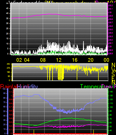Pick the magenta 29.9 pressure value

[111, 16]
